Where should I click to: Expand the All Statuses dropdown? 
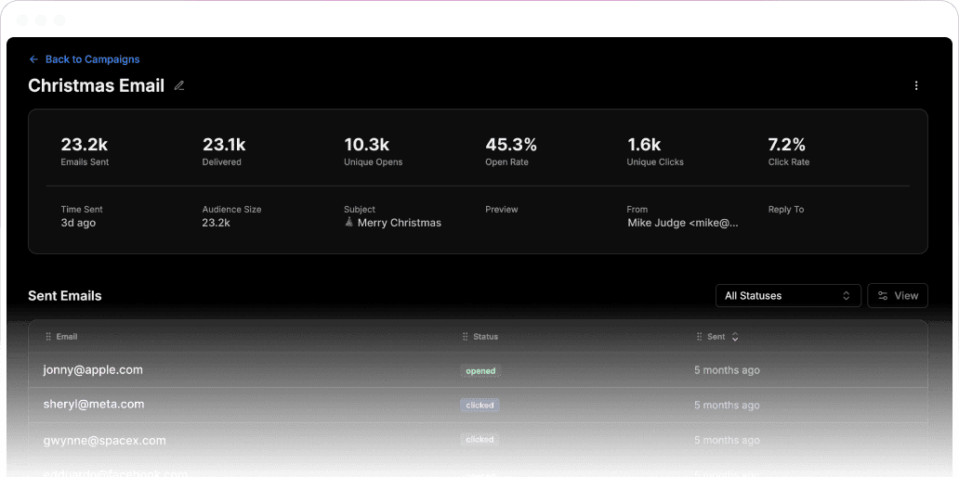787,296
